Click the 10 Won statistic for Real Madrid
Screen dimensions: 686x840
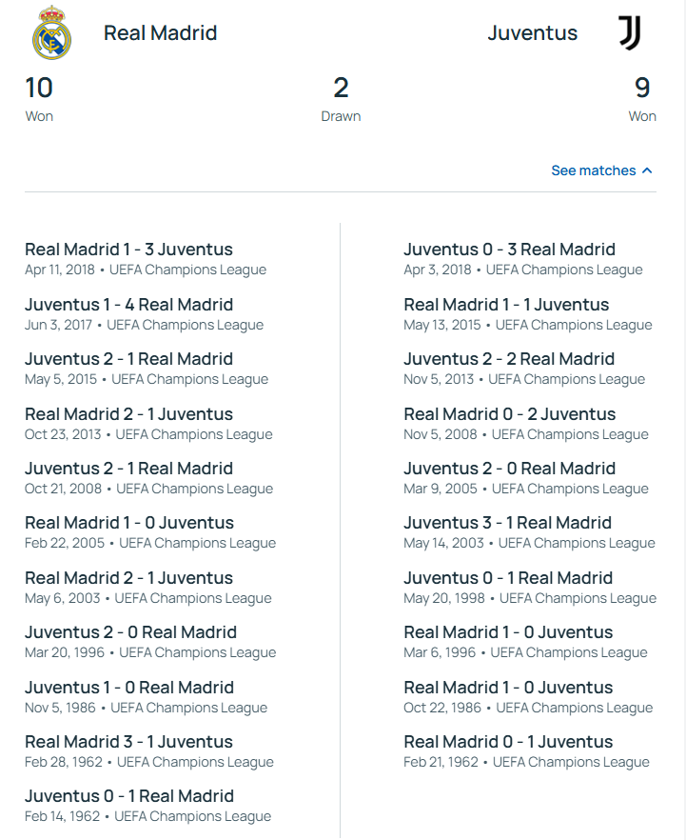[39, 99]
